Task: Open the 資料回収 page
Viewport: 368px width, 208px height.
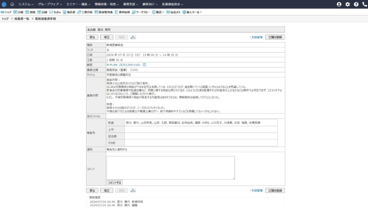Action: coord(122,12)
